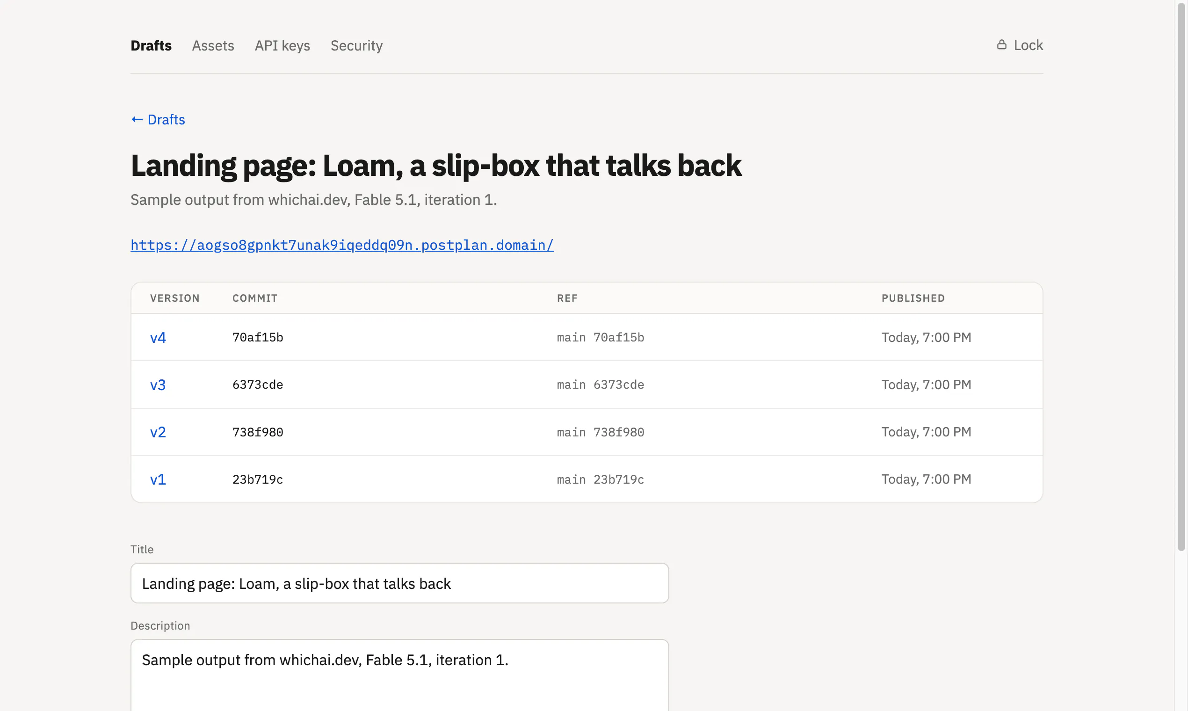This screenshot has height=711, width=1188.
Task: Click ref text main 70af15b
Action: 600,337
